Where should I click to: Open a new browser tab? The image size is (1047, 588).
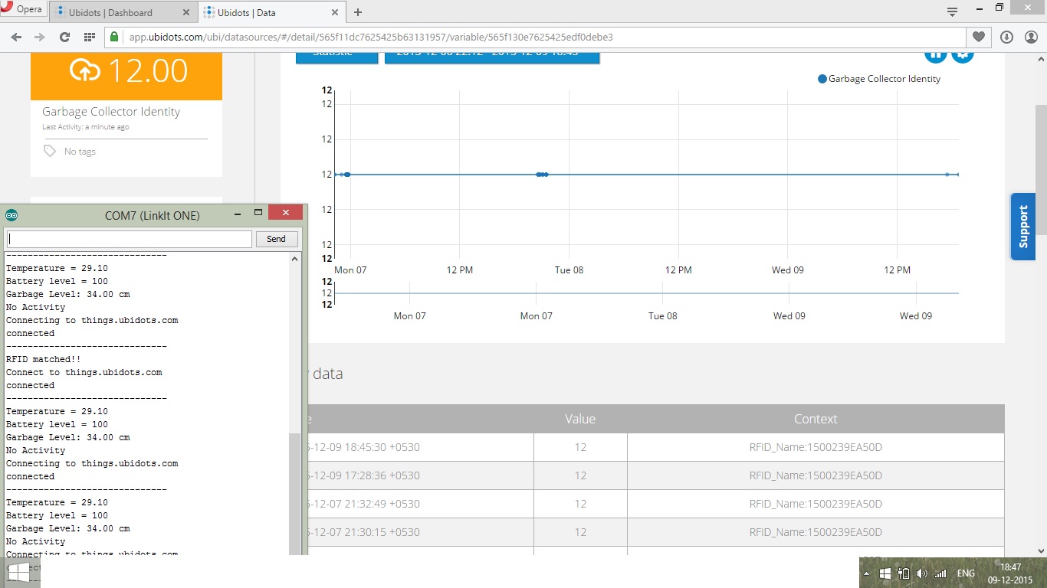(x=358, y=12)
